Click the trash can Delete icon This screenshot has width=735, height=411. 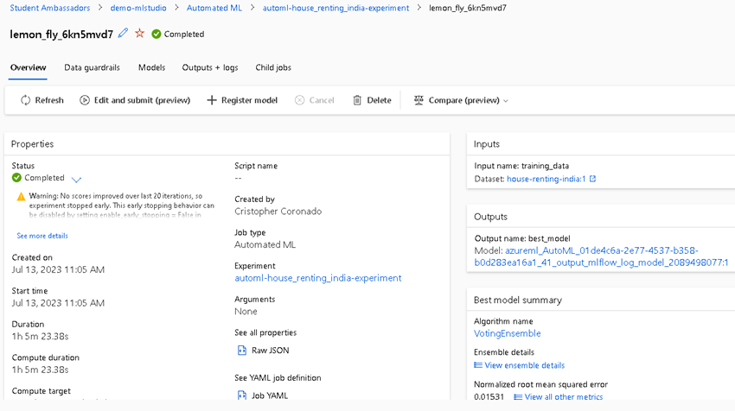click(x=357, y=100)
